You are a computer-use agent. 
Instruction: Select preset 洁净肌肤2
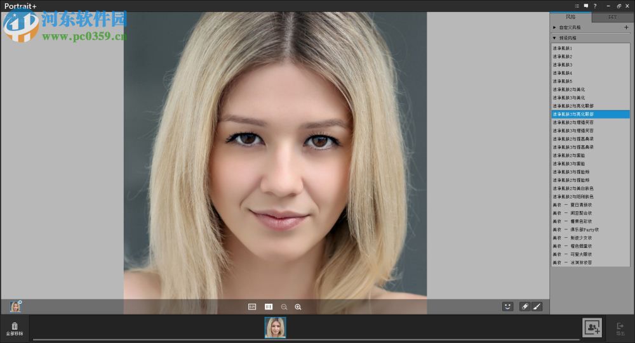tap(591, 56)
